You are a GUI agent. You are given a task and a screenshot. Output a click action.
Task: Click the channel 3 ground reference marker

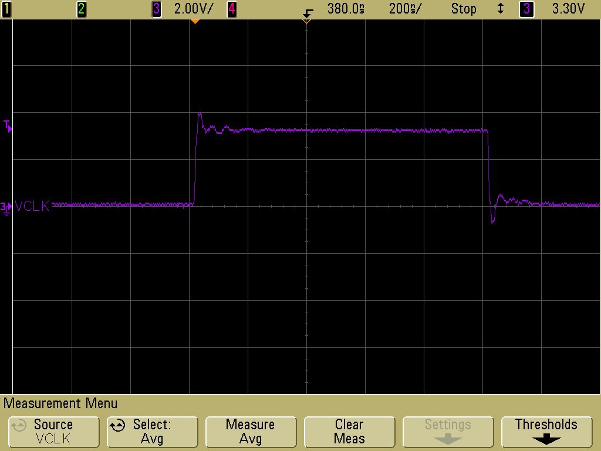pyautogui.click(x=6, y=208)
